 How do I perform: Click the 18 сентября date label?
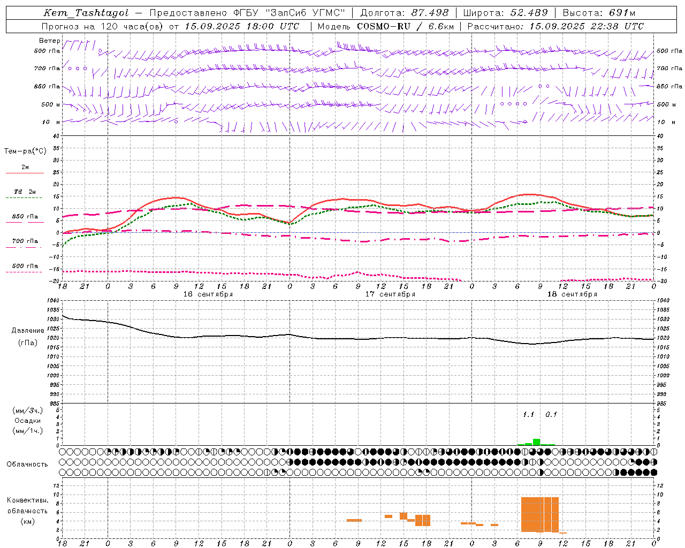572,294
